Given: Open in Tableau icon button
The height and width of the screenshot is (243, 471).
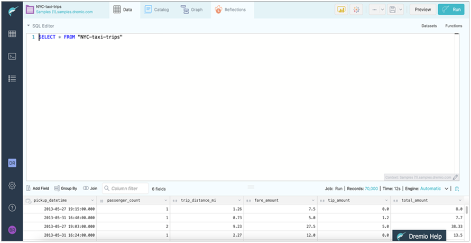Looking at the screenshot, I should click(356, 10).
